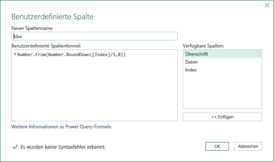274x162 pixels.
Task: Click the Benutzerdefinierte Spaltenformel label
Action: pos(46,46)
